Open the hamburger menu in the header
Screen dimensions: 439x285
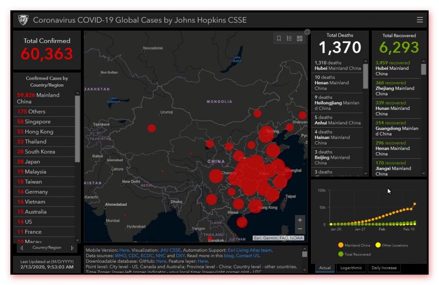pos(419,20)
